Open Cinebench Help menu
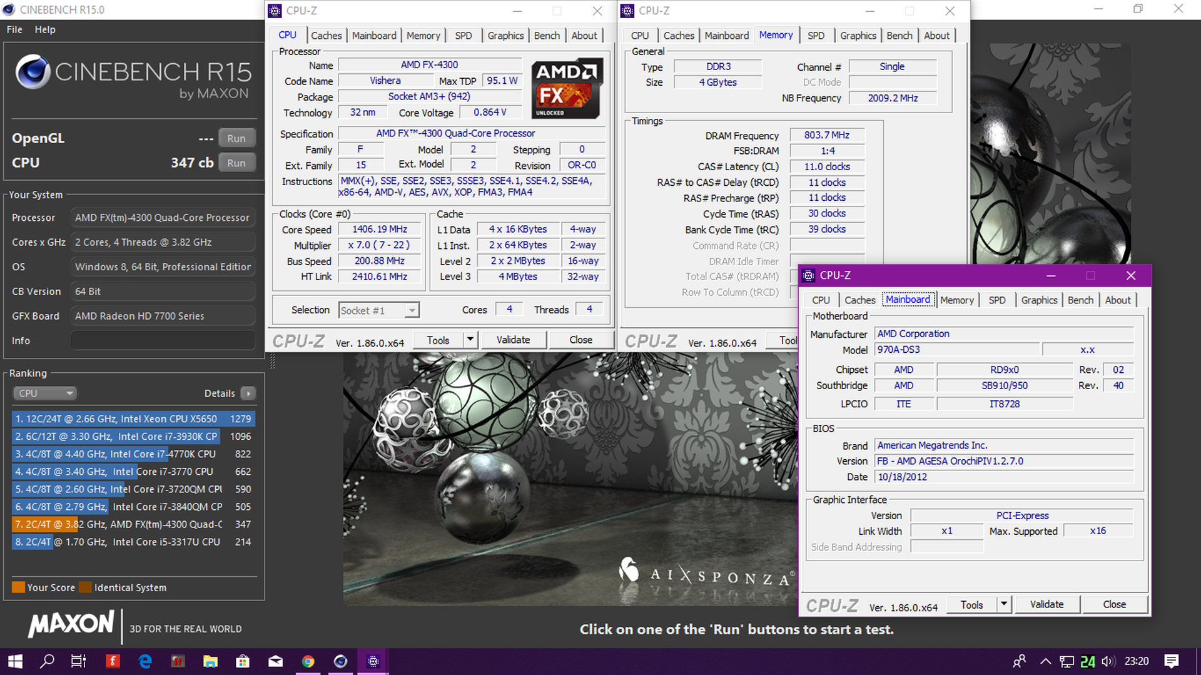Screen dimensions: 1201x675 point(45,29)
